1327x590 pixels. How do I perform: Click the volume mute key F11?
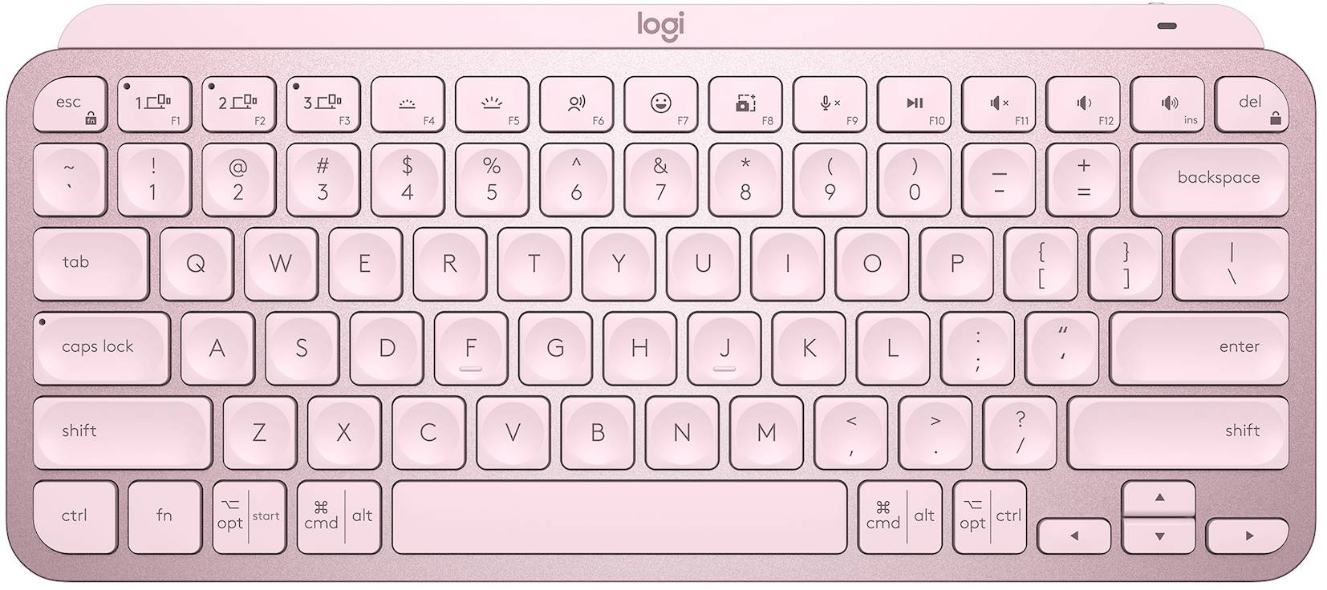coord(999,104)
